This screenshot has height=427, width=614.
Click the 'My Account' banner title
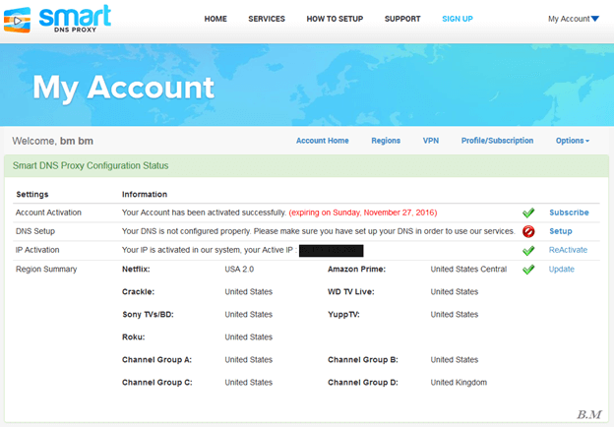[x=123, y=89]
